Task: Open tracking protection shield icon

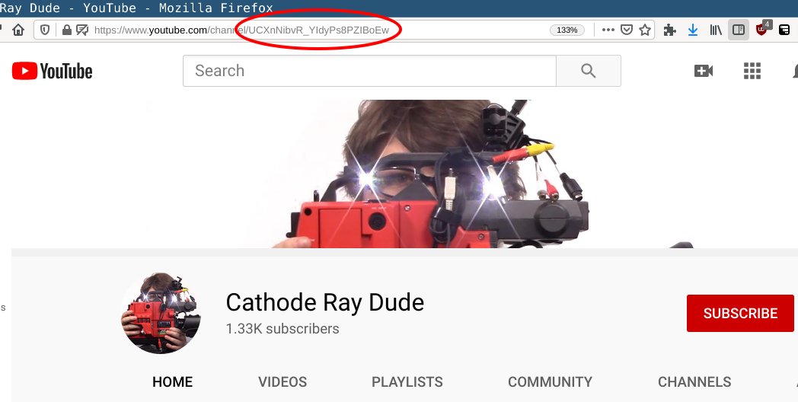Action: pos(45,30)
